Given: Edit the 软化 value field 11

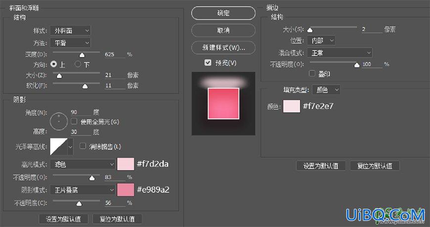Looking at the screenshot, I should [x=115, y=86].
